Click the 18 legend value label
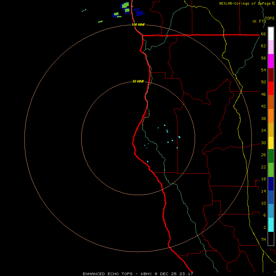This screenshot has height=276, width=276. pyautogui.click(x=263, y=179)
